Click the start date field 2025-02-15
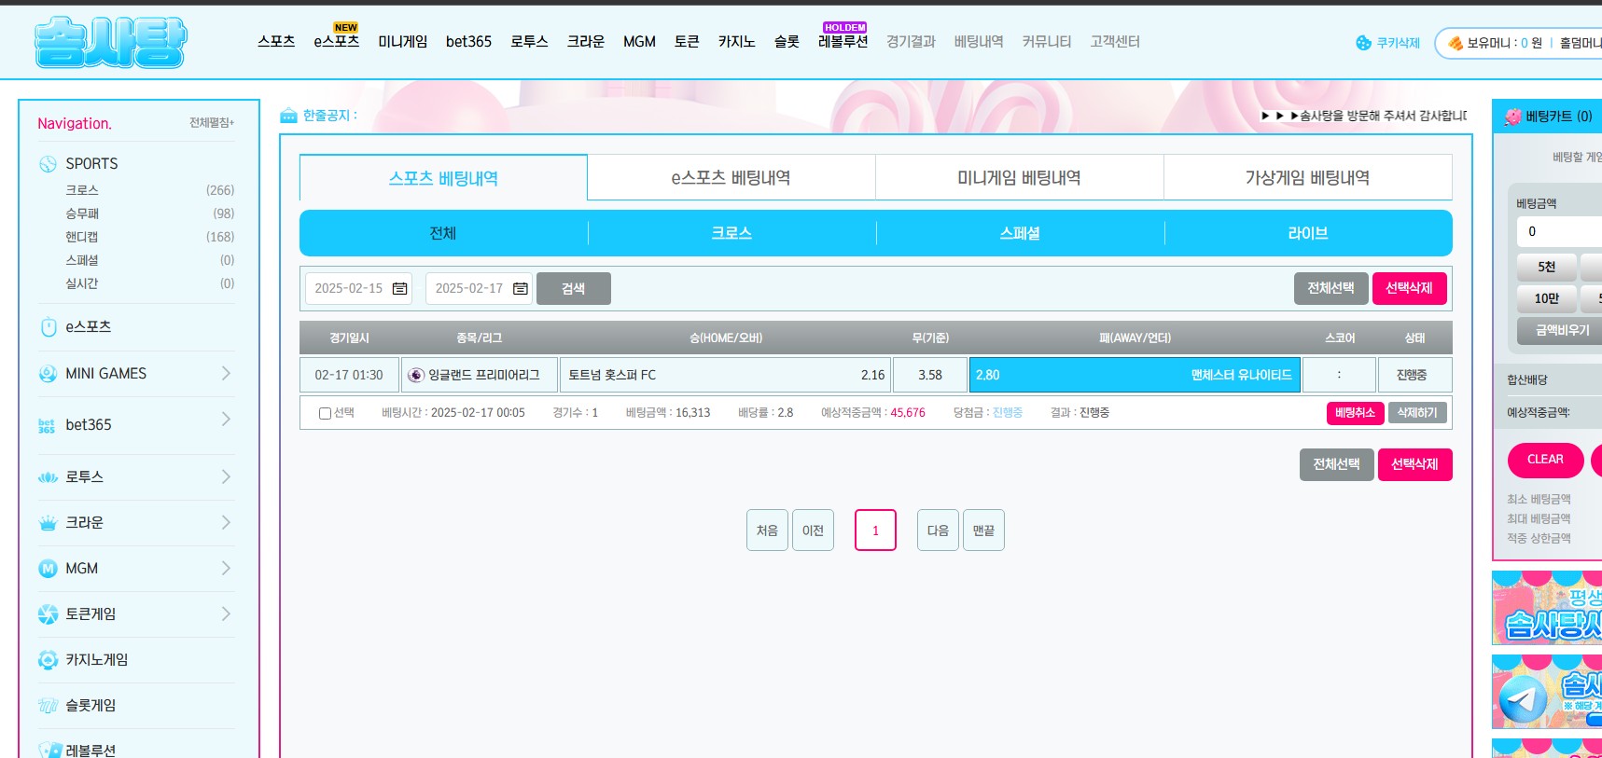Image resolution: width=1602 pixels, height=758 pixels. 358,289
